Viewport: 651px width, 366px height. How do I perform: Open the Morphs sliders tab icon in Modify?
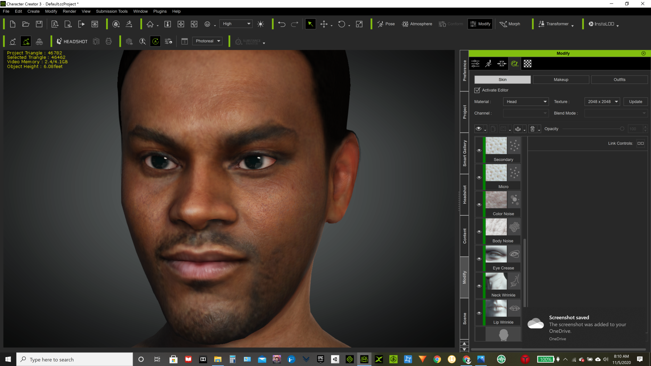tap(476, 64)
